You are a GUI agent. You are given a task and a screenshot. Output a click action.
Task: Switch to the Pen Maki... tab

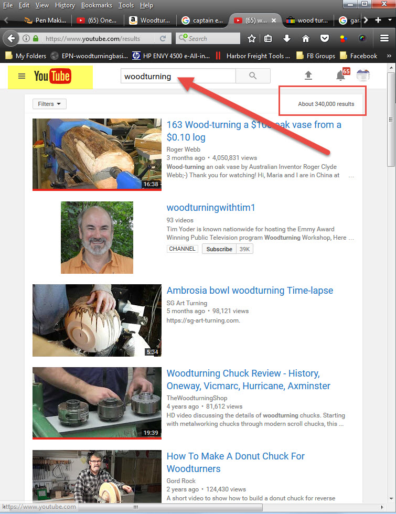(x=45, y=20)
